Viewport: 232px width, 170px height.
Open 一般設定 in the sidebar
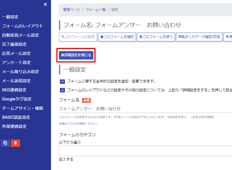(x=10, y=17)
